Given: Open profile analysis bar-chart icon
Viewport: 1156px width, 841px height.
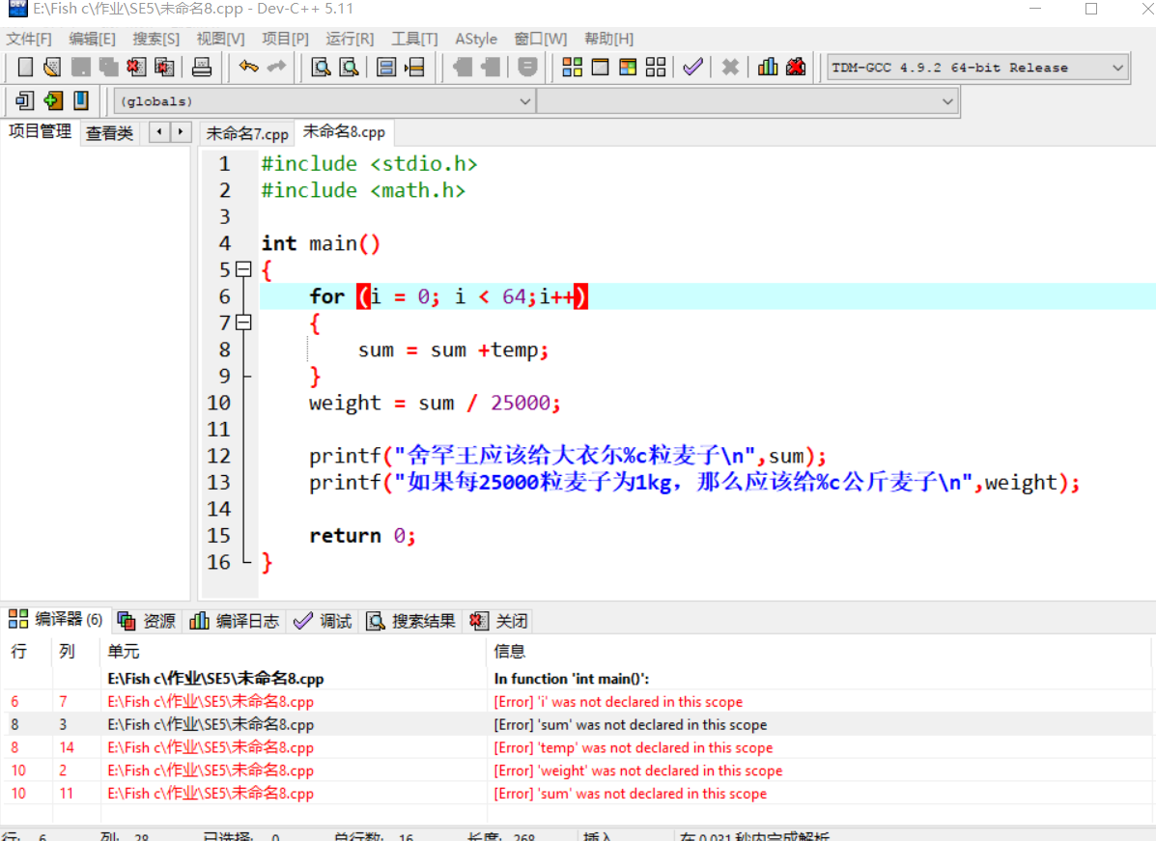Looking at the screenshot, I should 768,67.
